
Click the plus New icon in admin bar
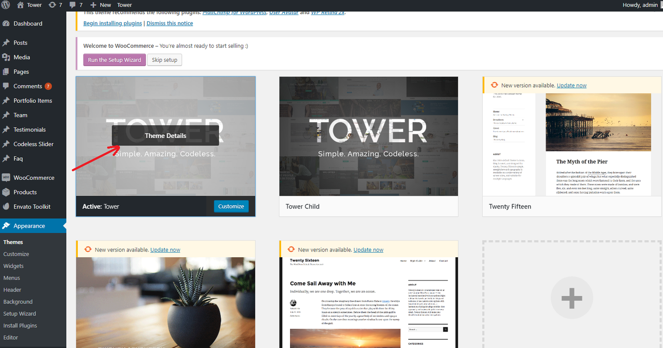93,5
